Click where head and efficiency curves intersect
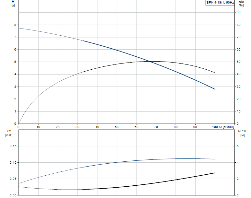This screenshot has width=251, height=198. coord(150,61)
